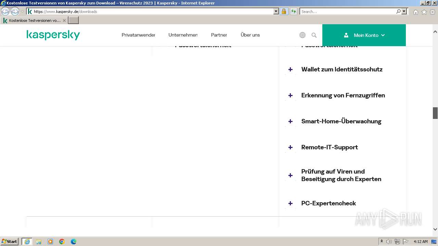The image size is (438, 246).
Task: Show hidden tray icons arrow
Action: tap(382, 242)
